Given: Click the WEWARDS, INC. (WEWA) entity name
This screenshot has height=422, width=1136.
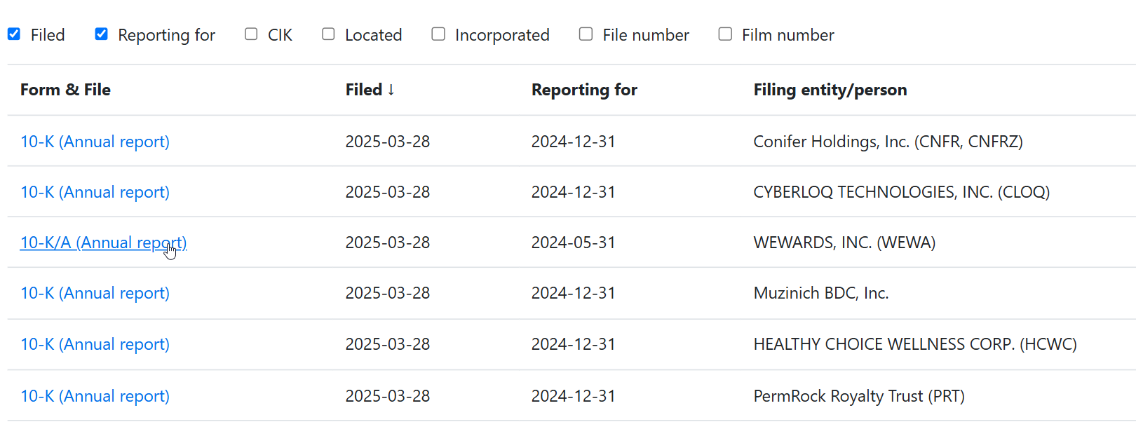Looking at the screenshot, I should 844,243.
